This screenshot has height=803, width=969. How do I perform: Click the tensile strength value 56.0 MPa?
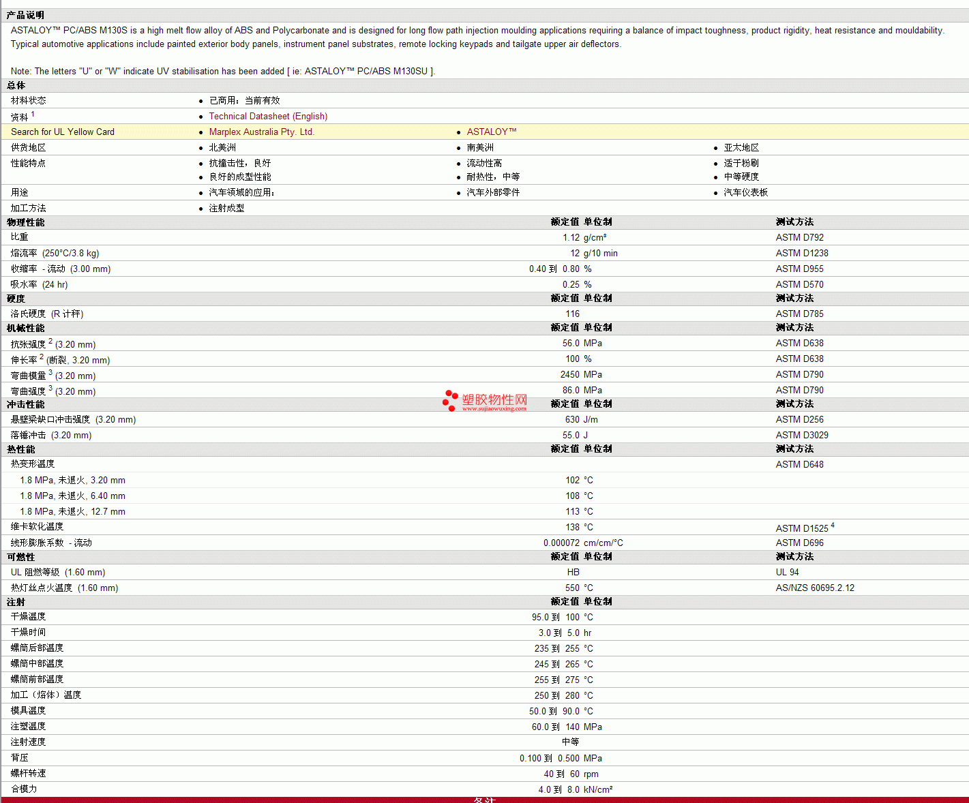pyautogui.click(x=582, y=344)
